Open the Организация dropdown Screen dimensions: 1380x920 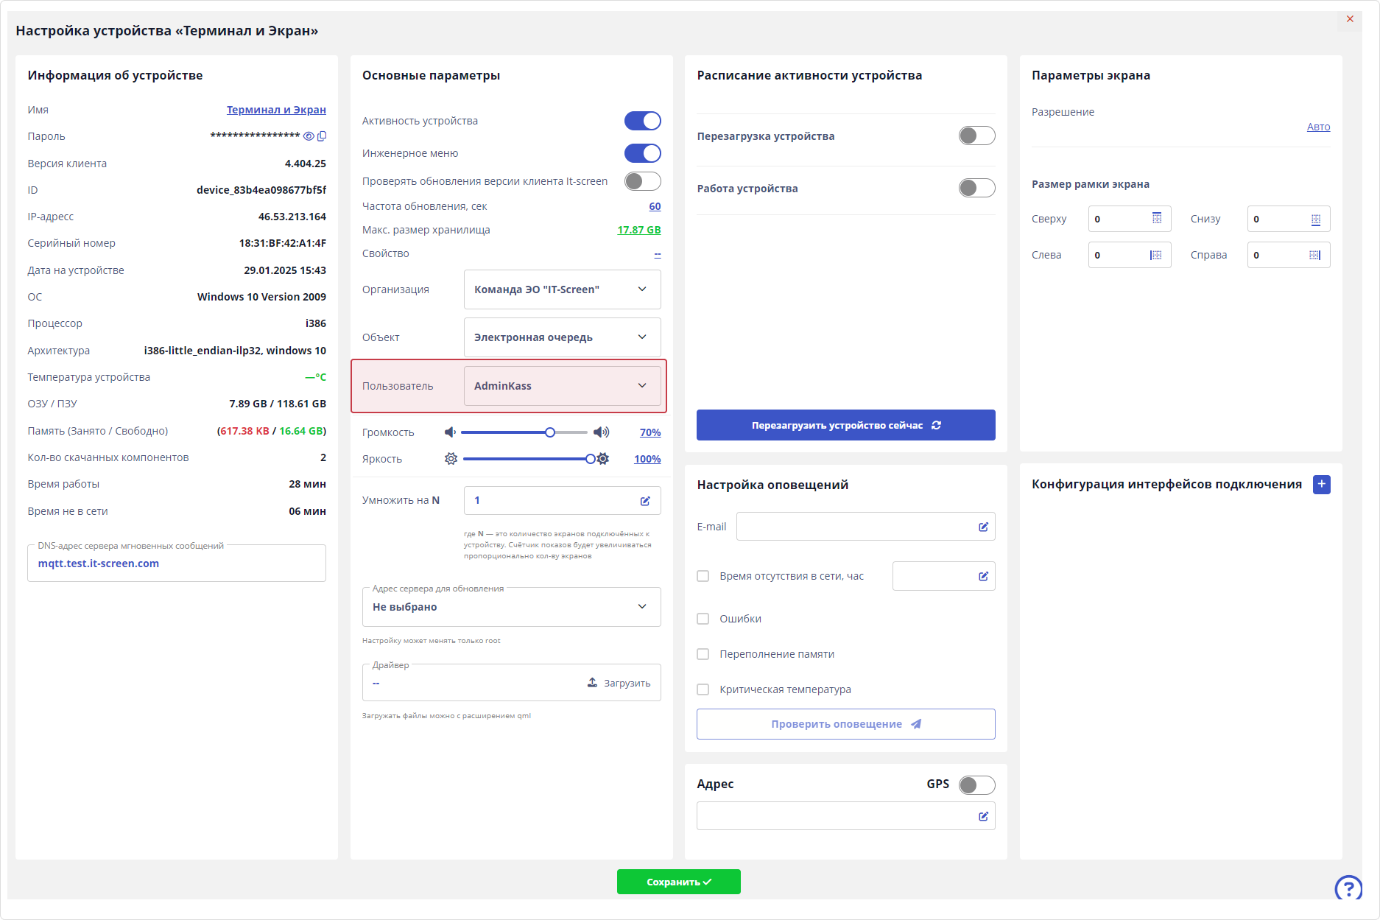click(562, 289)
